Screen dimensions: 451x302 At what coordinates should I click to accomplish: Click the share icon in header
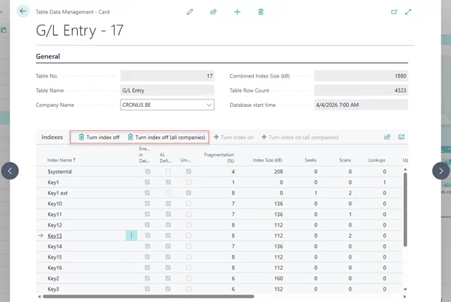pyautogui.click(x=214, y=12)
